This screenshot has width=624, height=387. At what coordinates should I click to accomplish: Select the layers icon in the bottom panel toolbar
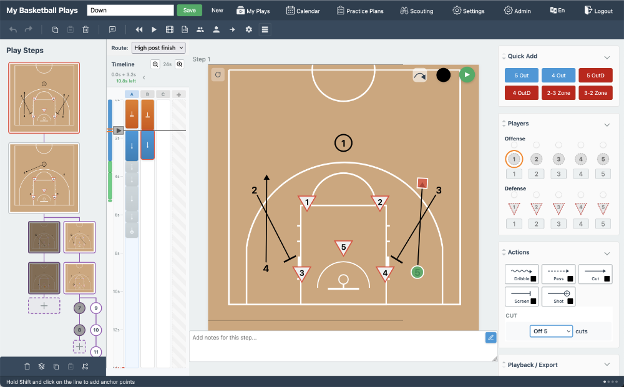[41, 366]
